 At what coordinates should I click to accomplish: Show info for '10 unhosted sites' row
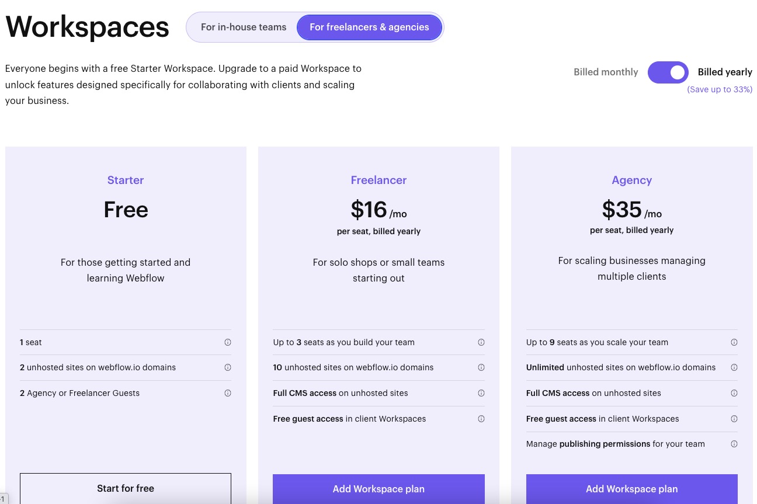(481, 367)
